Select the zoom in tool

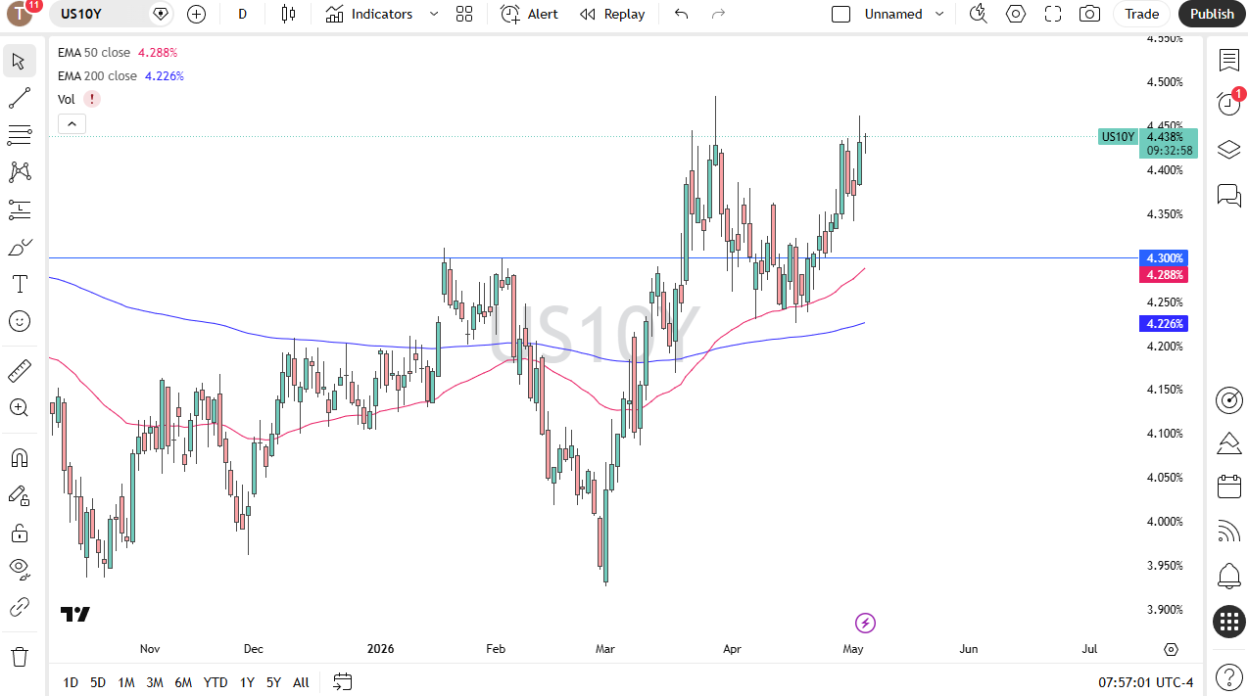point(19,408)
